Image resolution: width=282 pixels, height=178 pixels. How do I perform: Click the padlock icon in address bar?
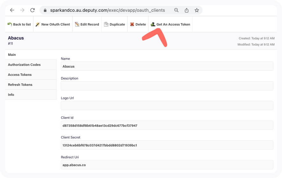pos(45,10)
